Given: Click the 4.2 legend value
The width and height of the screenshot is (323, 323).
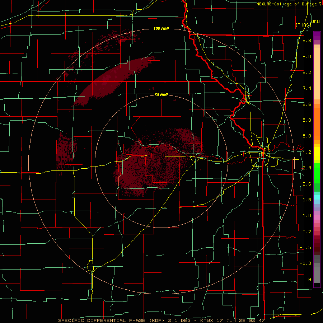Looking at the screenshot, I should 307,152.
